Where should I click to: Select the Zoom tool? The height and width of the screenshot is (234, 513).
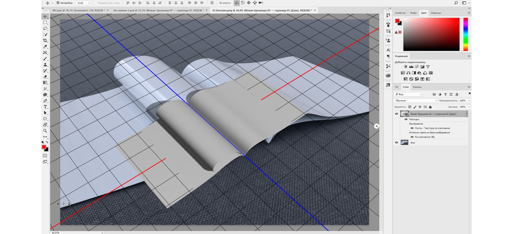pos(45,131)
